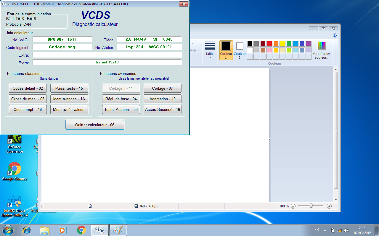
Task: Click the Paint help question mark icon
Action: click(335, 35)
